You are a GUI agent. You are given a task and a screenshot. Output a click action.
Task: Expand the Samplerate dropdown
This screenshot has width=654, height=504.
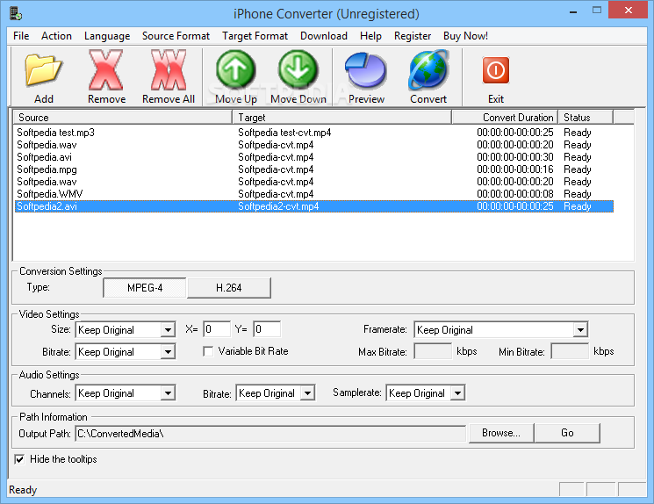pyautogui.click(x=457, y=393)
